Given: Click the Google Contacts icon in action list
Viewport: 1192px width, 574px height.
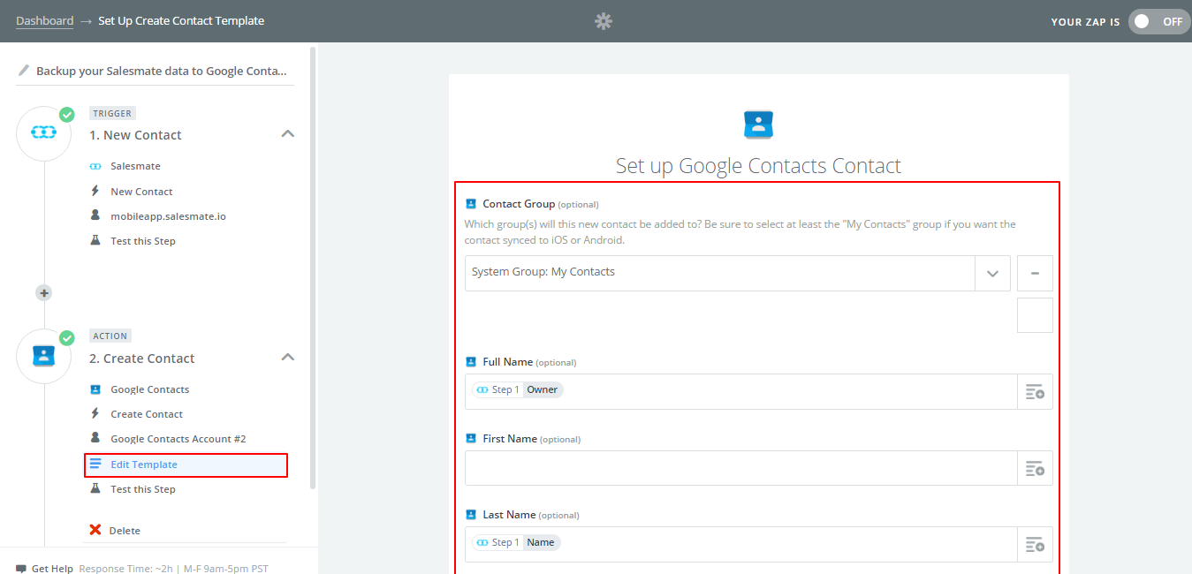Looking at the screenshot, I should 95,389.
